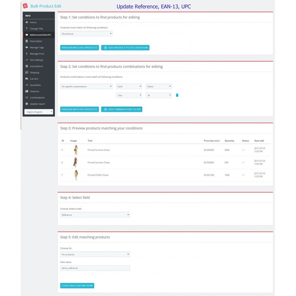Click the New value input field
296x296 pixels.
(x=95, y=268)
